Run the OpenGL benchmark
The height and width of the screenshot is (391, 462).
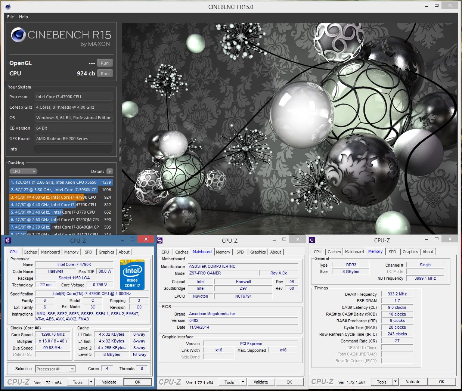[105, 63]
